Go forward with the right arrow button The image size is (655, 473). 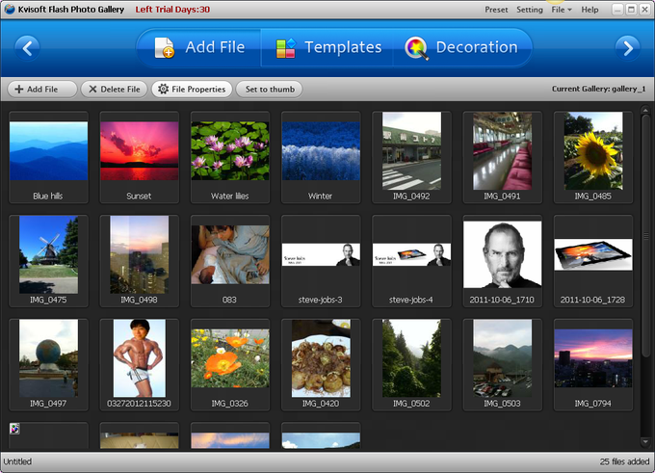627,48
